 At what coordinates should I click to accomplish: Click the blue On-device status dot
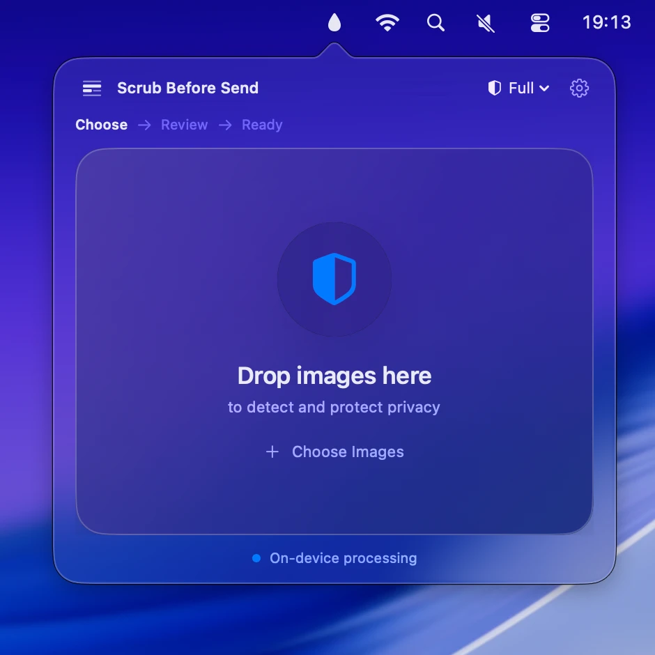pos(256,558)
